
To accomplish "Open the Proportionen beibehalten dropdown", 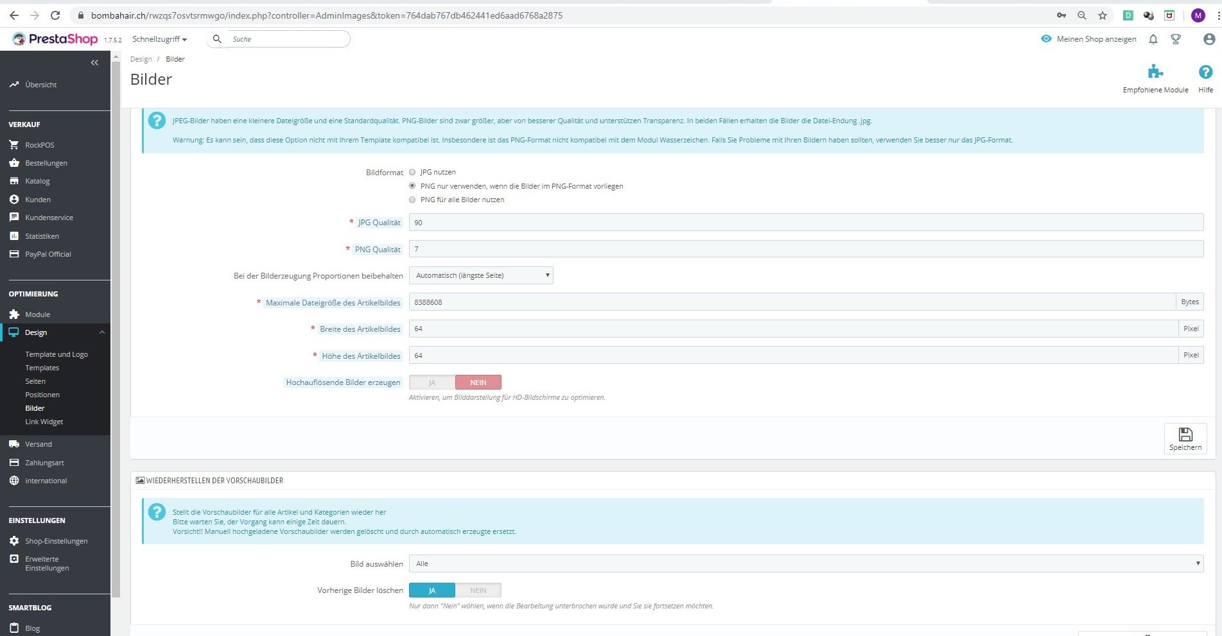I will pos(481,275).
